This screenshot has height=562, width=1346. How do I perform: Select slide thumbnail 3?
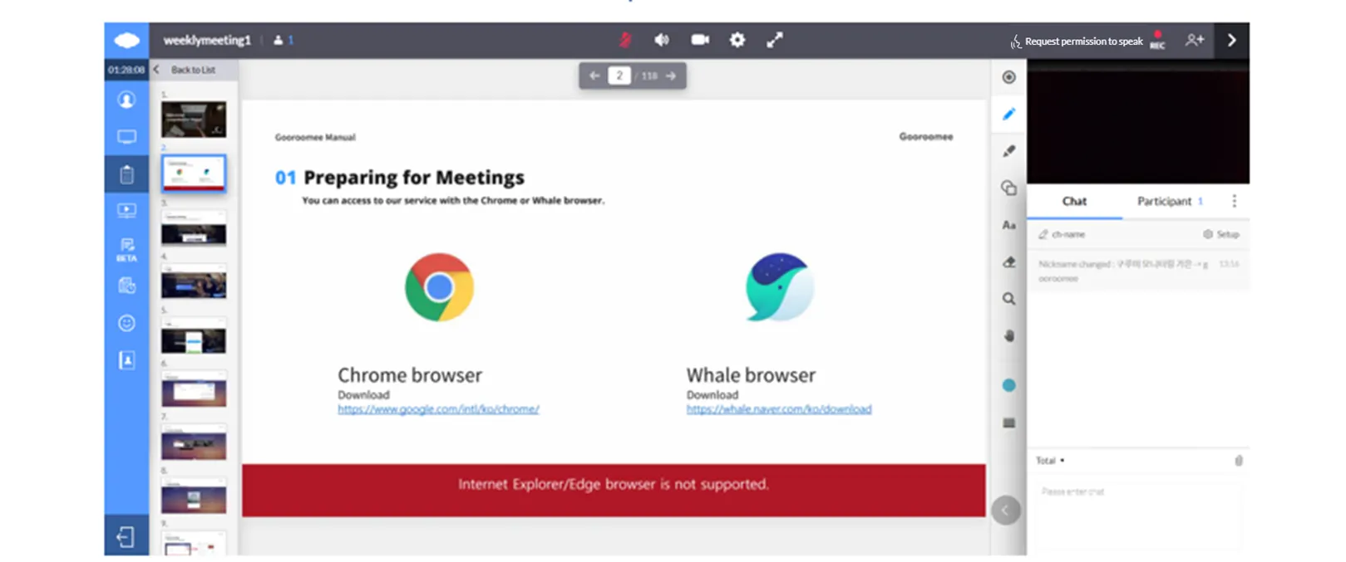(x=194, y=228)
